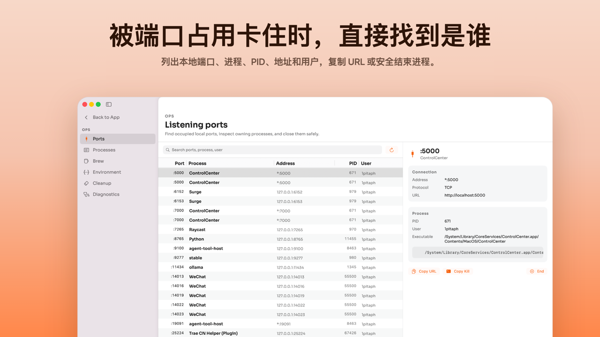Focus the Search ports, process, user field

tap(272, 150)
